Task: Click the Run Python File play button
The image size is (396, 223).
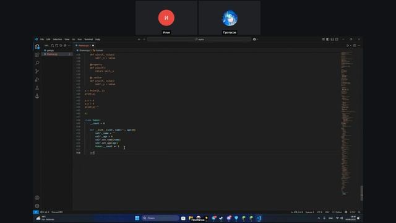Action: [348, 45]
